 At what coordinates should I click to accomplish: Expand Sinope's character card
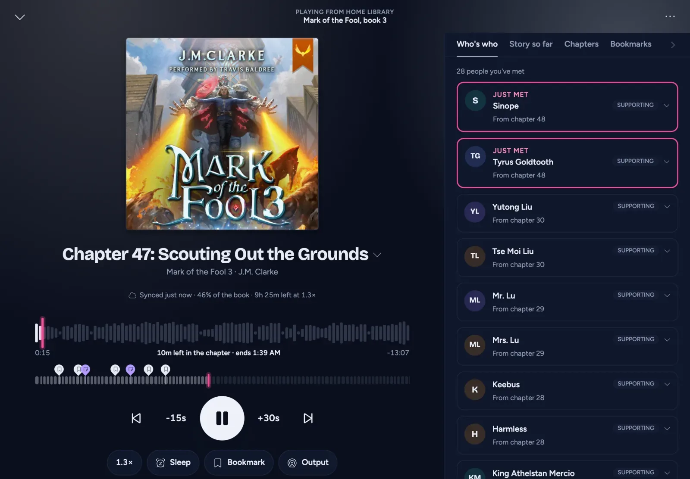[667, 106]
